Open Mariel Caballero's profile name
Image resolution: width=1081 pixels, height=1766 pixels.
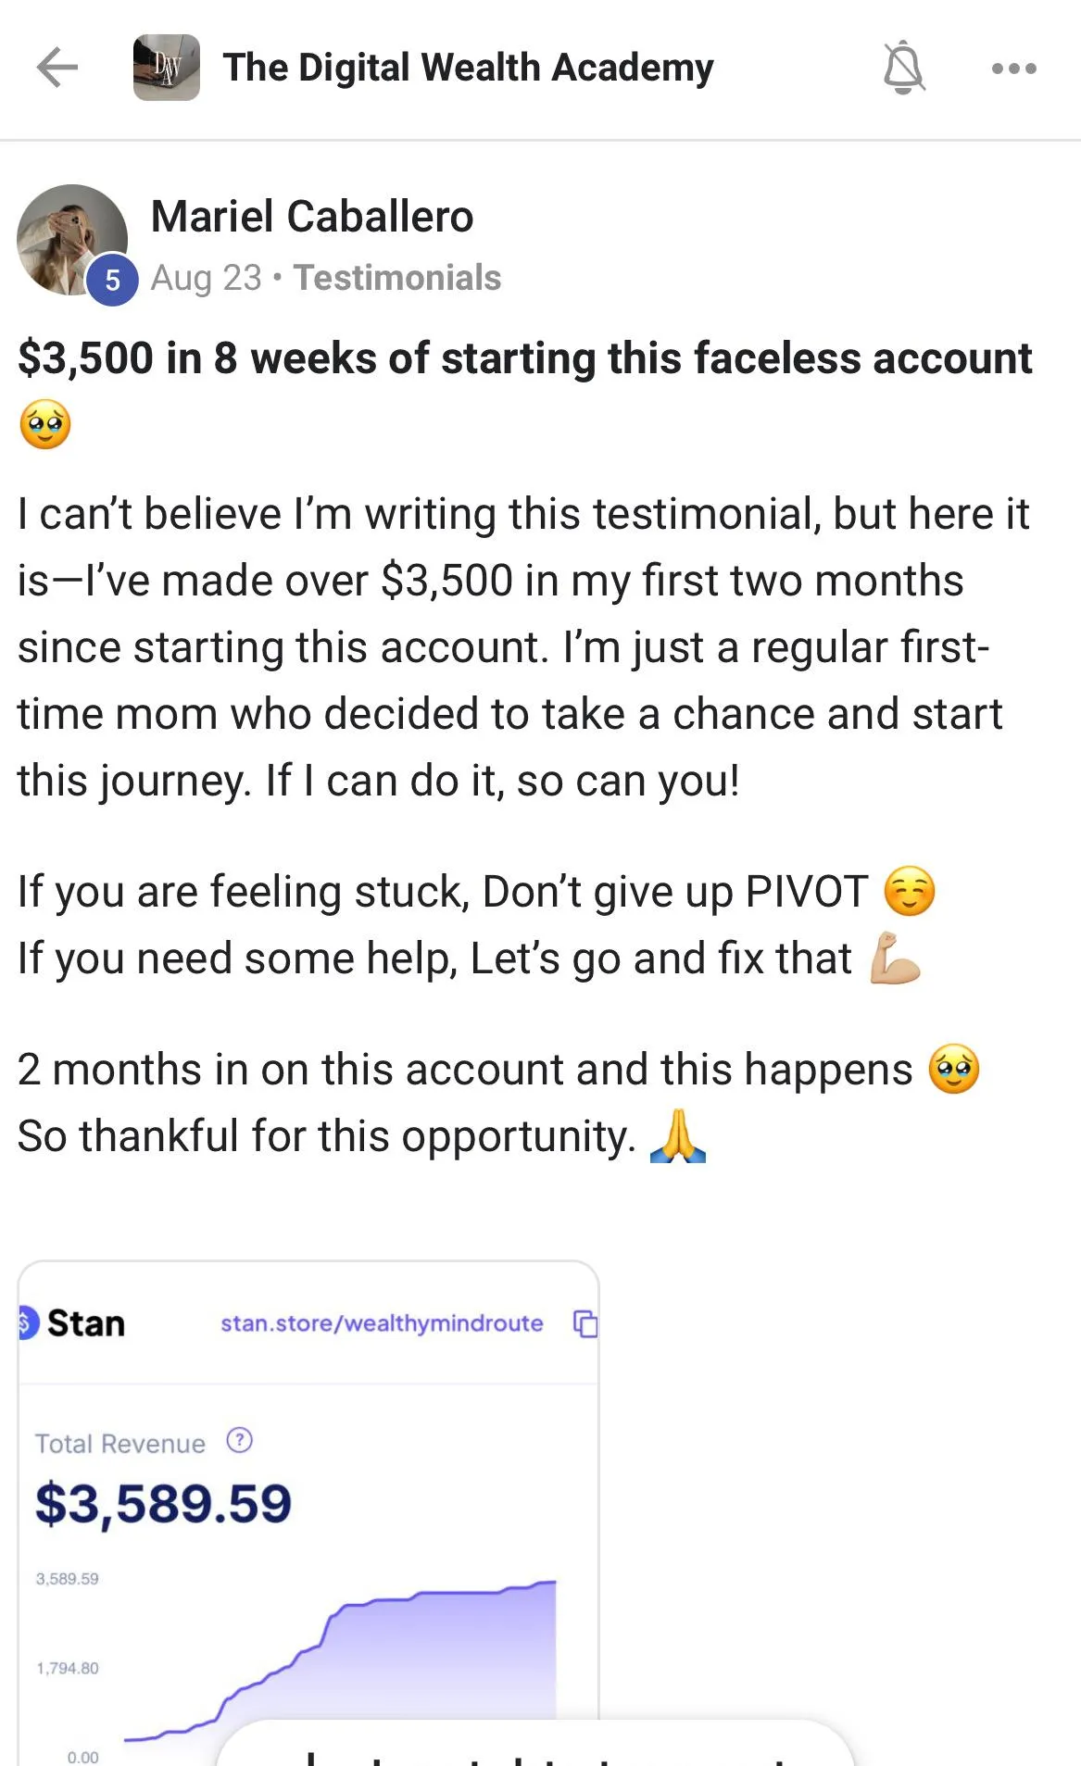(312, 217)
